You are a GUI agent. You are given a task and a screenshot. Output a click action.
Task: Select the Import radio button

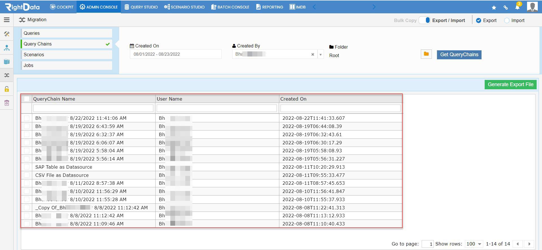tap(507, 20)
